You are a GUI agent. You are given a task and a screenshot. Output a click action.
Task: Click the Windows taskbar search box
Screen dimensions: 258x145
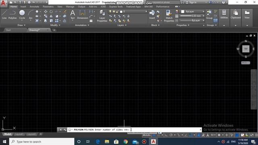42,141
